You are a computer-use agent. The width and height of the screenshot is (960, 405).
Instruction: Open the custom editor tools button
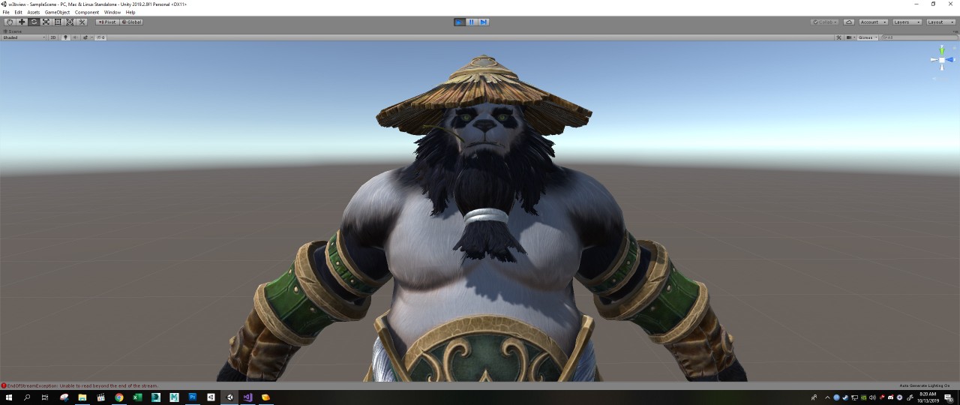pos(82,22)
